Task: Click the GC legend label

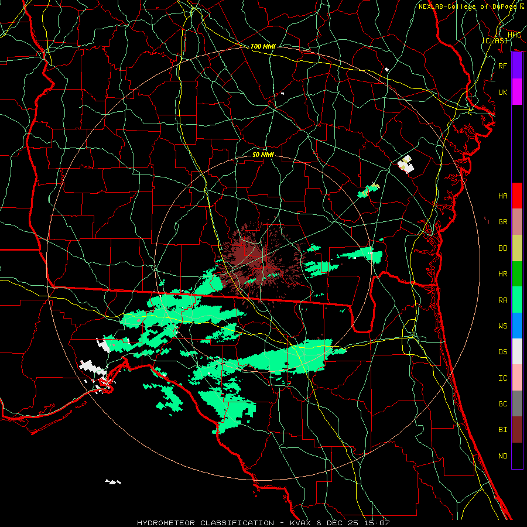Action: 503,404
